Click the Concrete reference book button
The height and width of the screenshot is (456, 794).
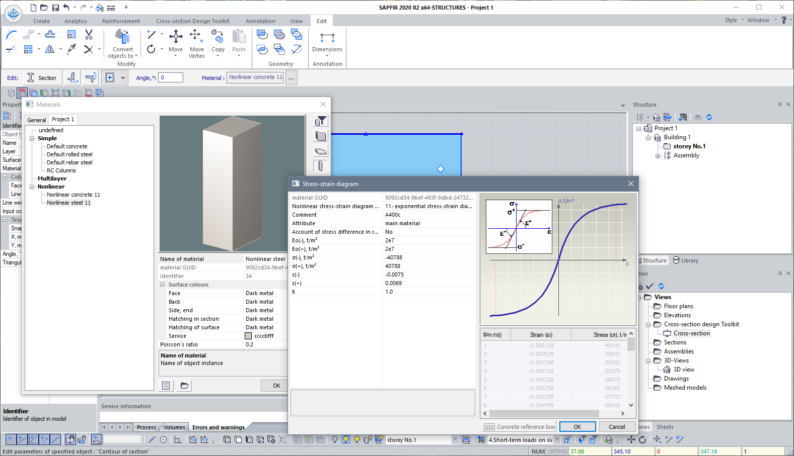tap(520, 427)
